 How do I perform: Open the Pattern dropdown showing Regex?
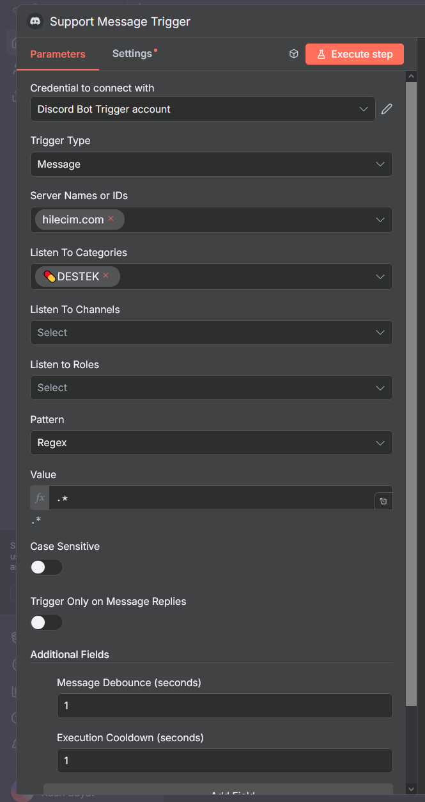[x=211, y=443]
